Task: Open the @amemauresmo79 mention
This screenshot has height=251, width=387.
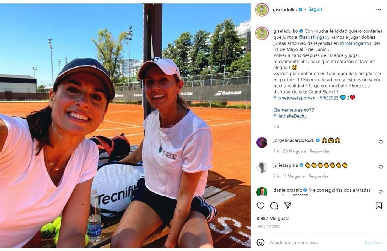Action: [x=294, y=110]
